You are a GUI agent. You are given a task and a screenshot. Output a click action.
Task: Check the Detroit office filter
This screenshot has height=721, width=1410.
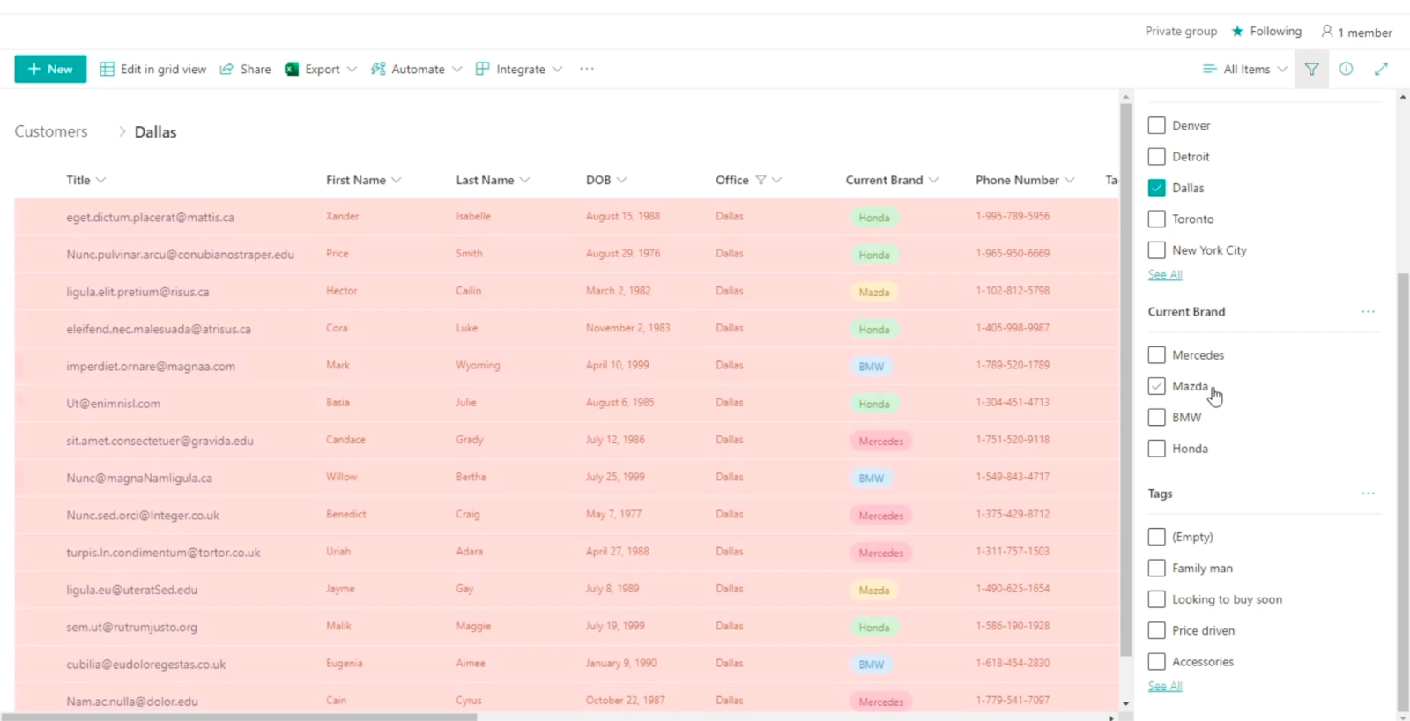click(x=1156, y=157)
